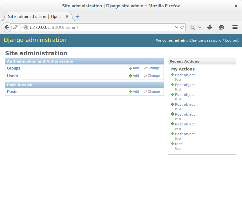Viewport: 242px width, 214px height.
Task: Open the Posts model link
Action: pos(12,92)
